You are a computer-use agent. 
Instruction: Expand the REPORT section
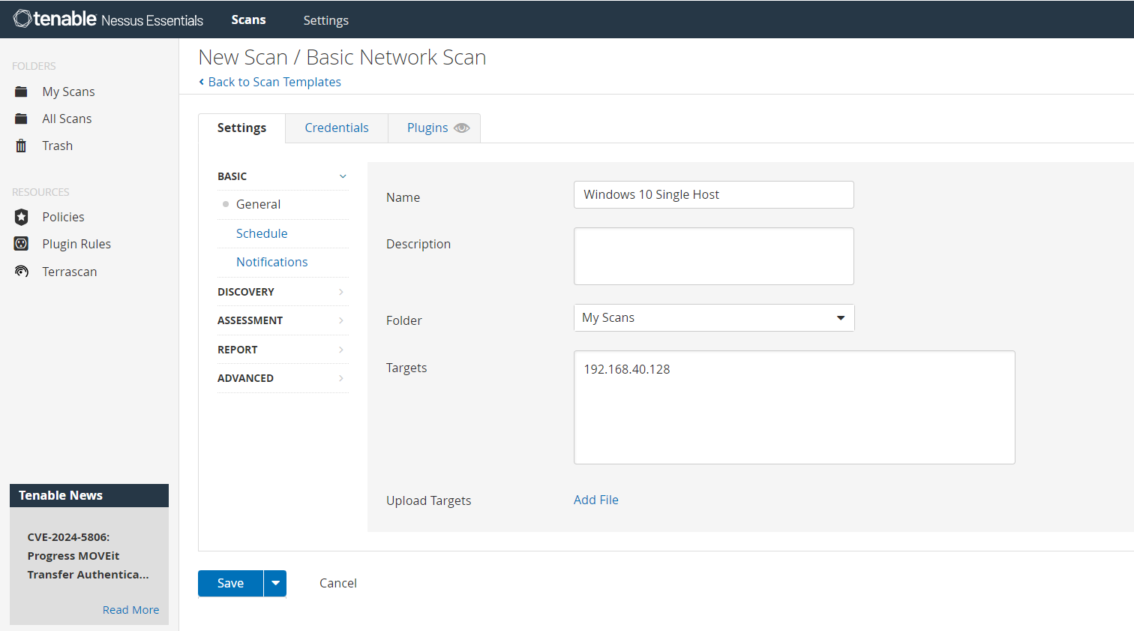click(283, 350)
